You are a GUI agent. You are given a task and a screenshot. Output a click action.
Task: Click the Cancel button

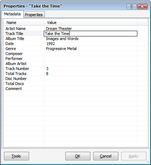pos(106,156)
